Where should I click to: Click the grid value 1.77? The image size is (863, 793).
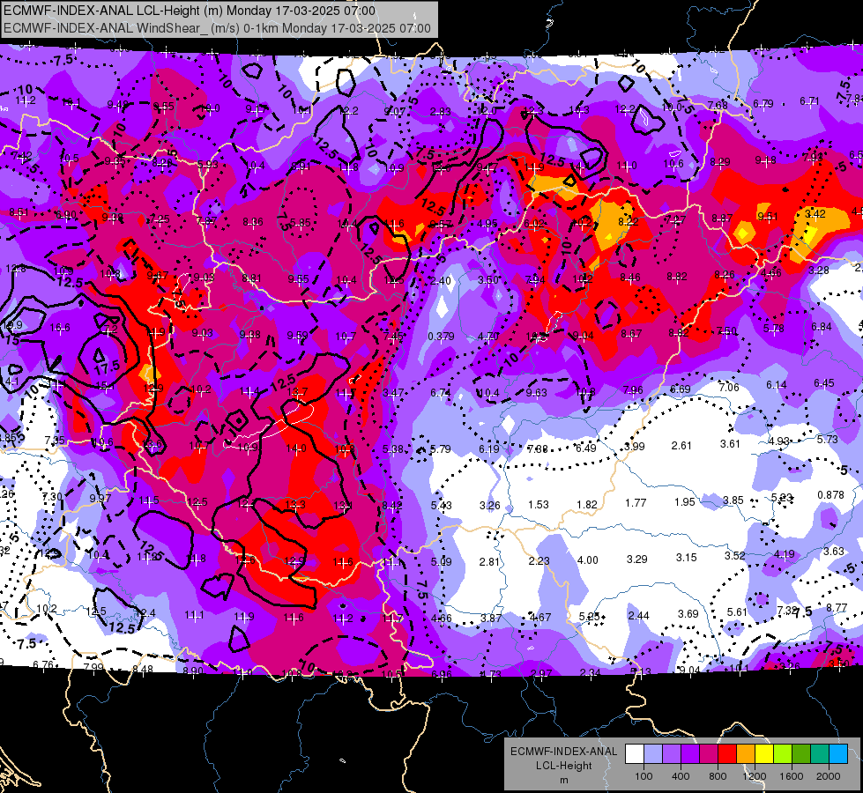(x=636, y=502)
